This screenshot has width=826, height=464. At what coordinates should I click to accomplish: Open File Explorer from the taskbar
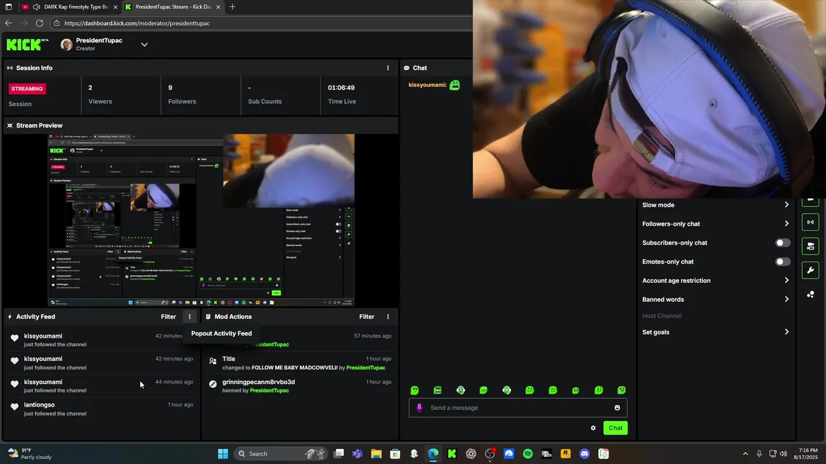[x=376, y=454]
